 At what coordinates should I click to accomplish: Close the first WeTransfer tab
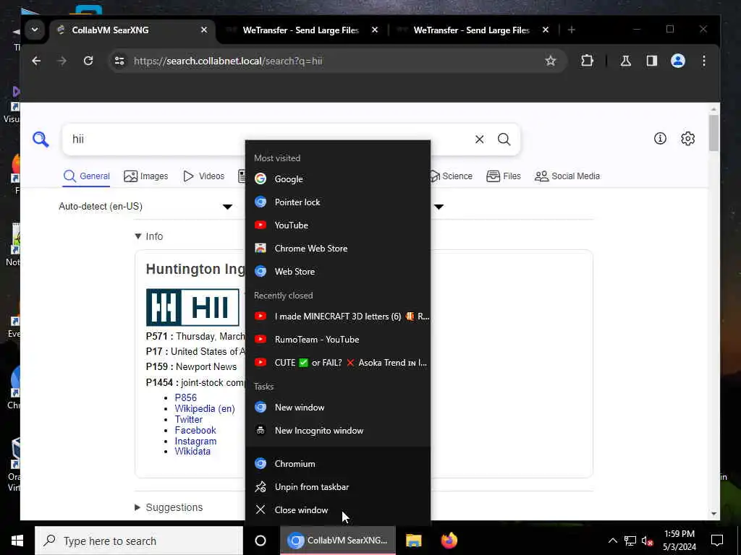(375, 30)
